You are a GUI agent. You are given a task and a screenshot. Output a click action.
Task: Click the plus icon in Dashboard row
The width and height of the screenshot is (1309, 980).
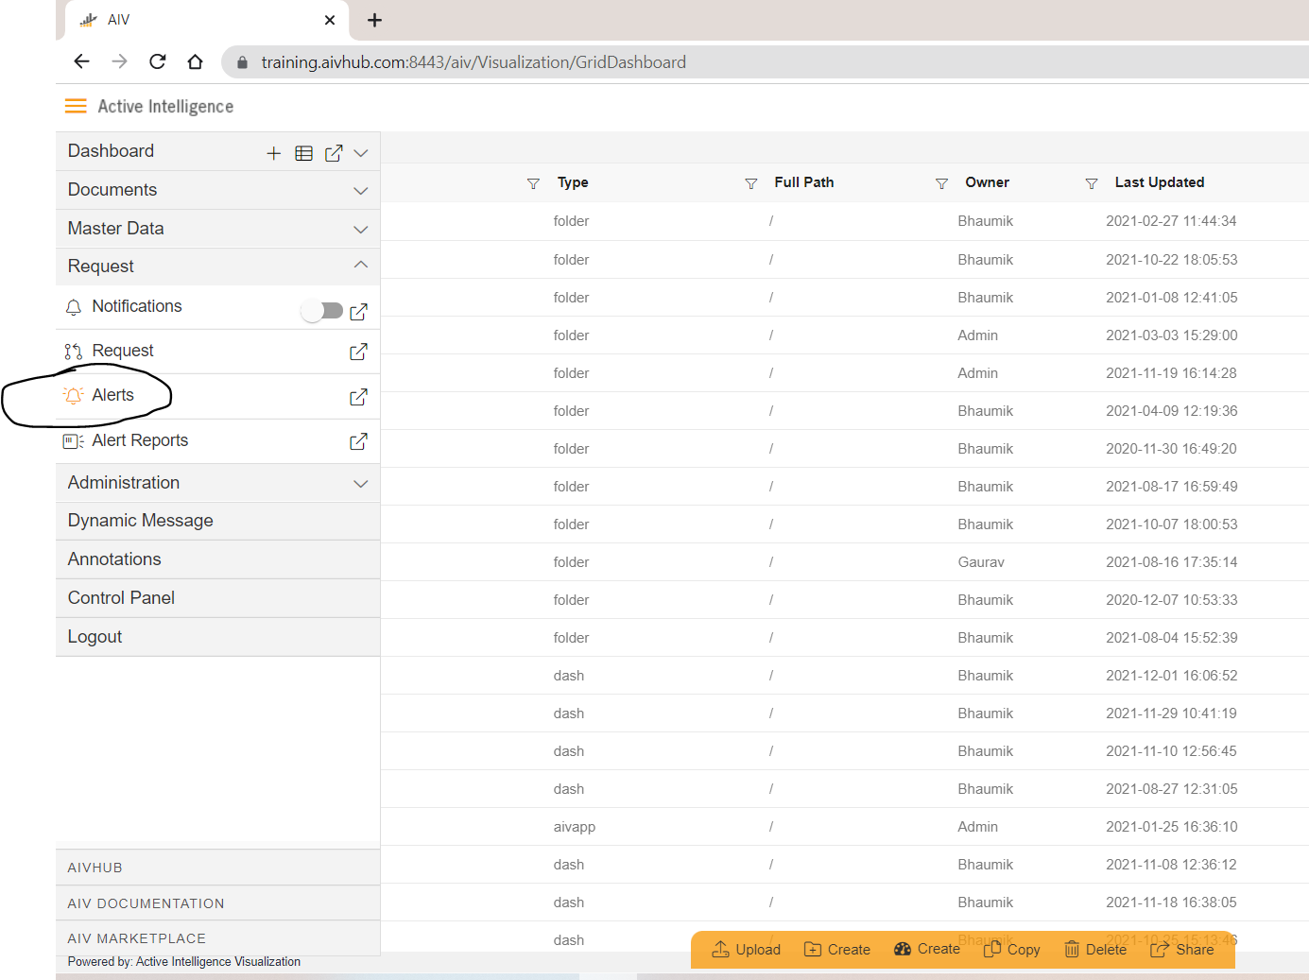pos(274,153)
